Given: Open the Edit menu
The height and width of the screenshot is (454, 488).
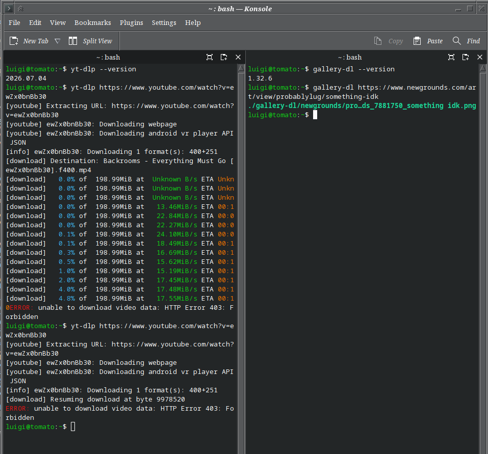Looking at the screenshot, I should (35, 23).
